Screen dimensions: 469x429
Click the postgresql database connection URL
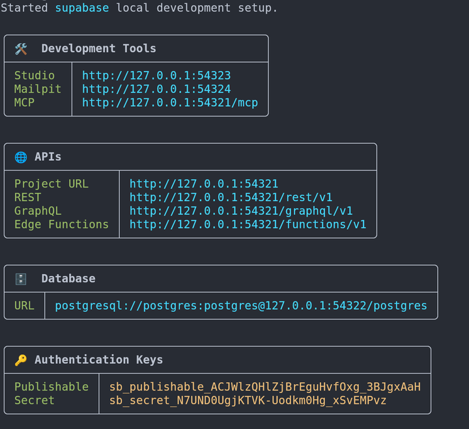click(x=241, y=306)
